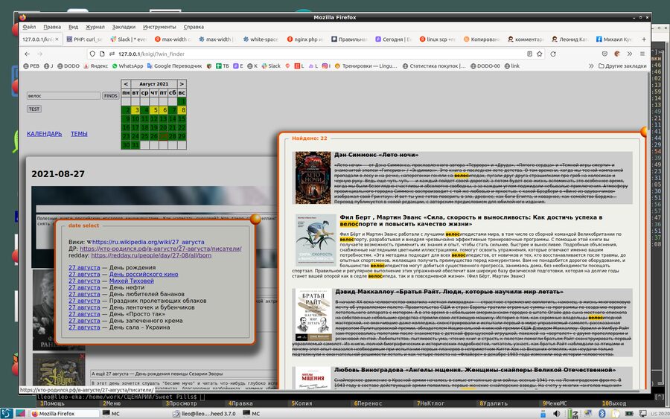Image resolution: width=670 pixels, height=419 pixels.
Task: Switch to the linux scp tab
Action: click(437, 39)
